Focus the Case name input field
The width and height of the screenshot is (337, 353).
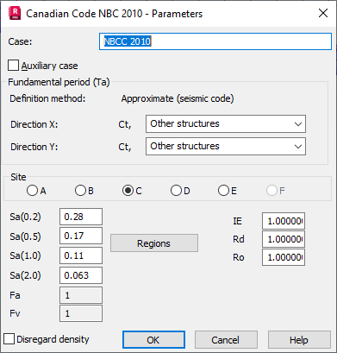(215, 41)
